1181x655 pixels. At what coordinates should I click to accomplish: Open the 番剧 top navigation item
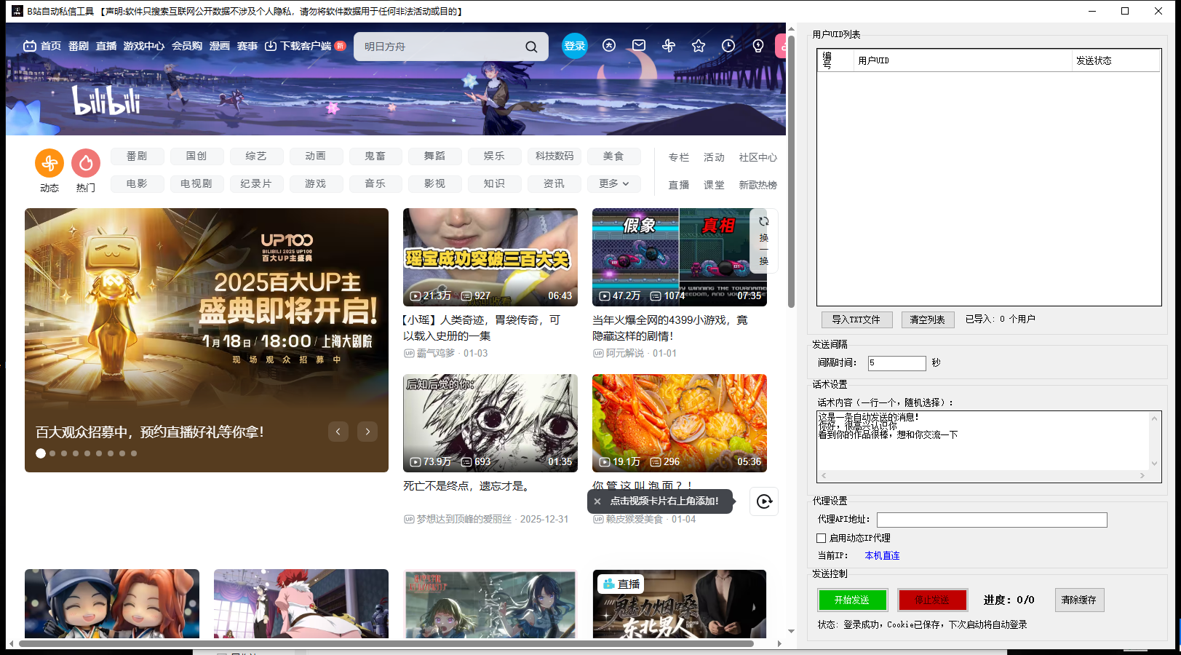pos(79,46)
